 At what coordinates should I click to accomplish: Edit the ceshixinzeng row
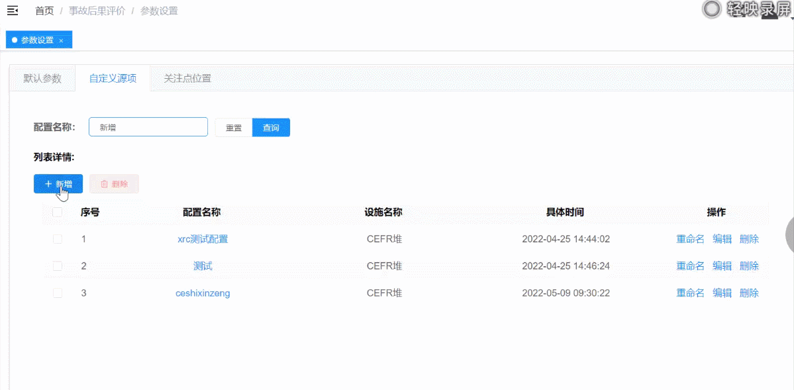[x=722, y=293]
